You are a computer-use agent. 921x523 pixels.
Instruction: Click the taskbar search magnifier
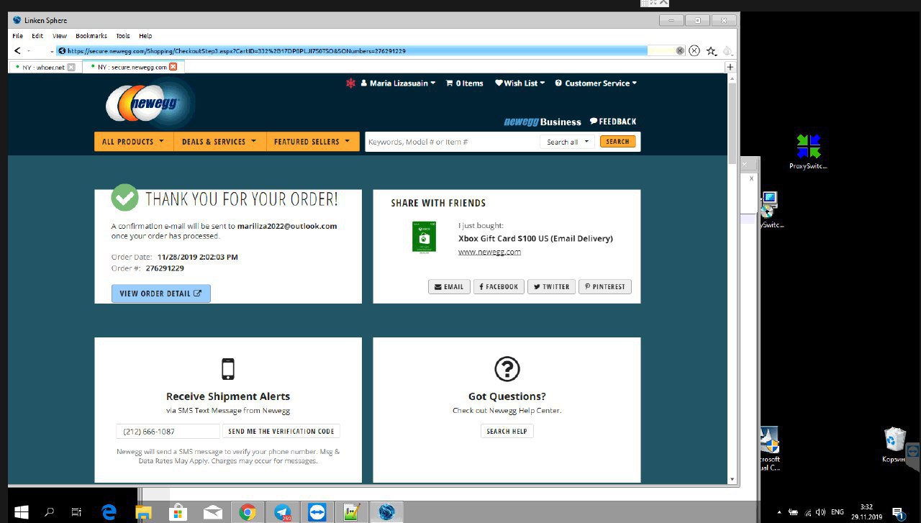coord(50,512)
